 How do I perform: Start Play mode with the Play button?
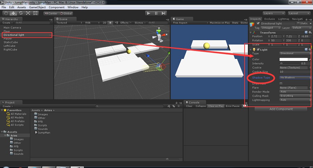pos(148,13)
